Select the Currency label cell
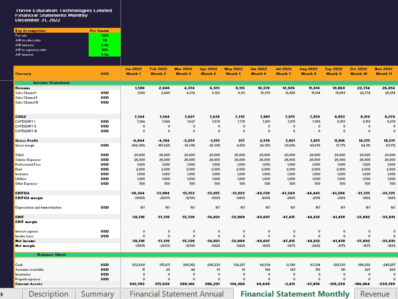This screenshot has height=299, width=398. click(23, 74)
